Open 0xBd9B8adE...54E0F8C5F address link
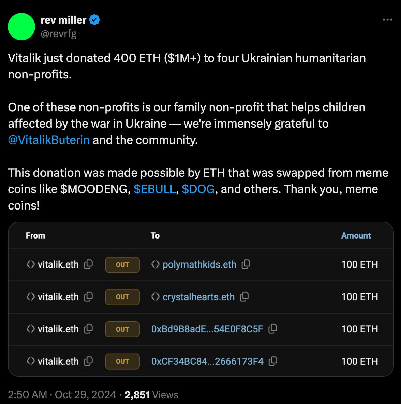401x404 pixels. point(207,329)
